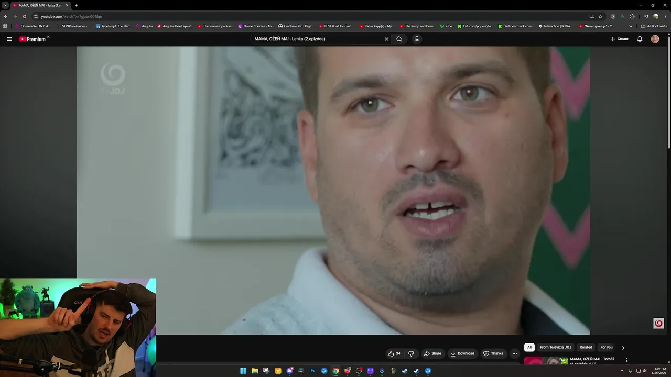Select the All filter chip

(529, 347)
